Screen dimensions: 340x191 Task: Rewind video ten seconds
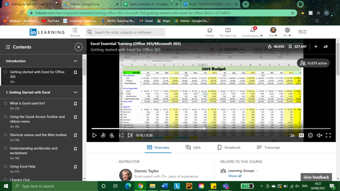[103, 135]
